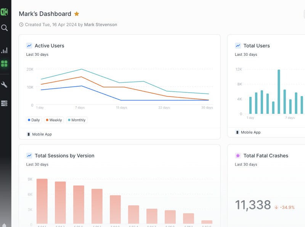
Task: Open search from the sidebar magnifier icon
Action: 5,28
